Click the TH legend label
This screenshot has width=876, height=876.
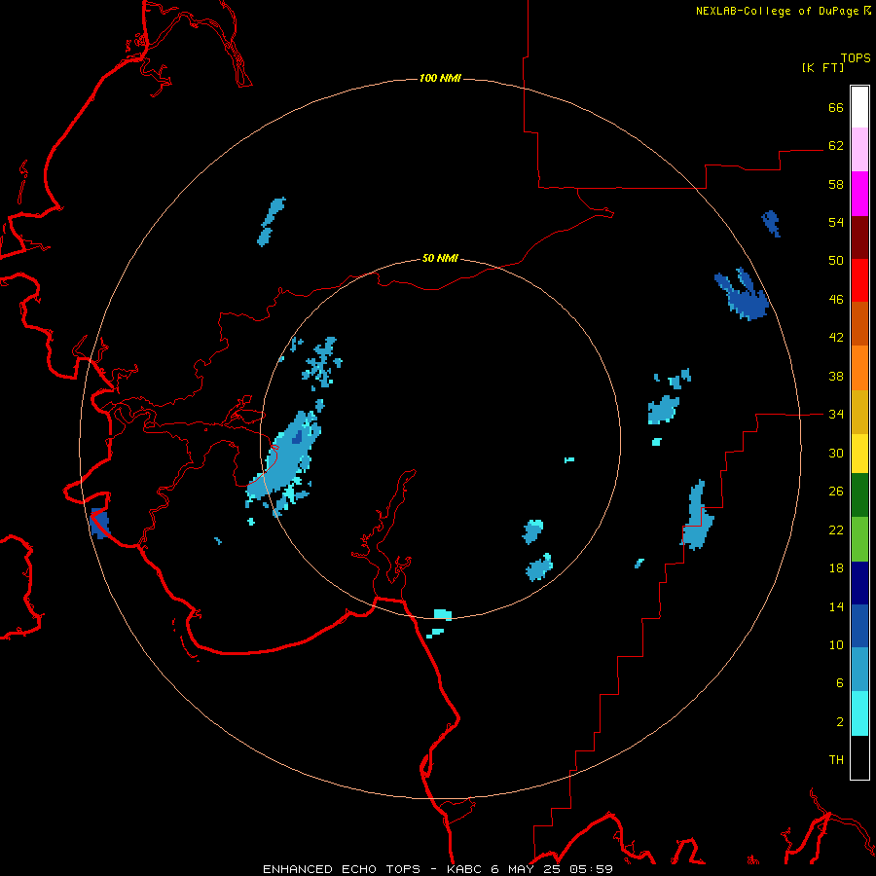pos(836,760)
